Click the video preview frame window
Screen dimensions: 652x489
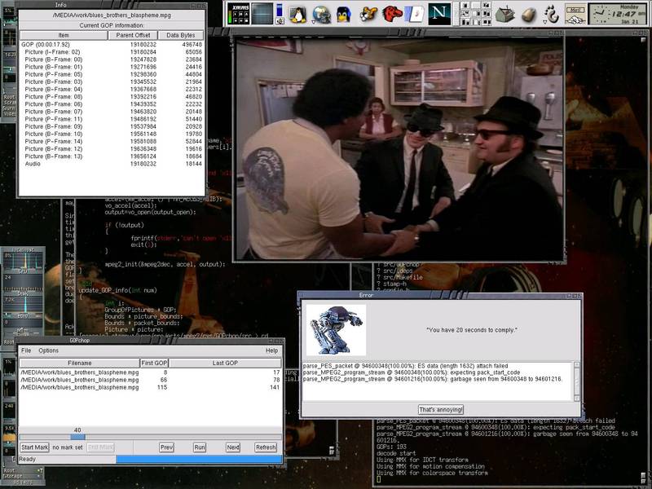399,148
